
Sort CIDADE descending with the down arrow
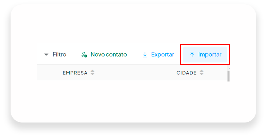(x=202, y=74)
